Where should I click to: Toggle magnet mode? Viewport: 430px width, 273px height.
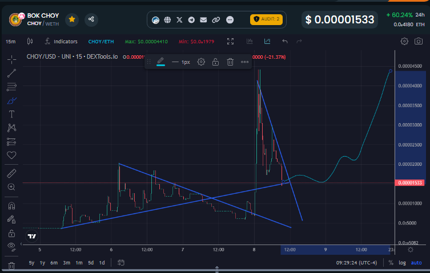tap(11, 206)
